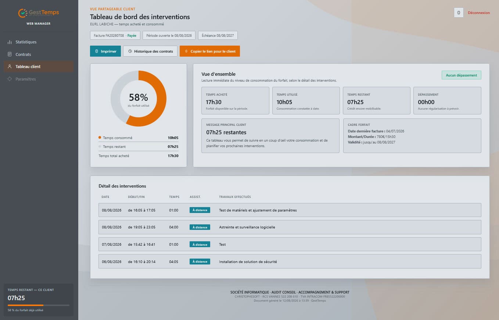Click the duration 04:05 in the last row
Image resolution: width=499 pixels, height=320 pixels.
[174, 262]
